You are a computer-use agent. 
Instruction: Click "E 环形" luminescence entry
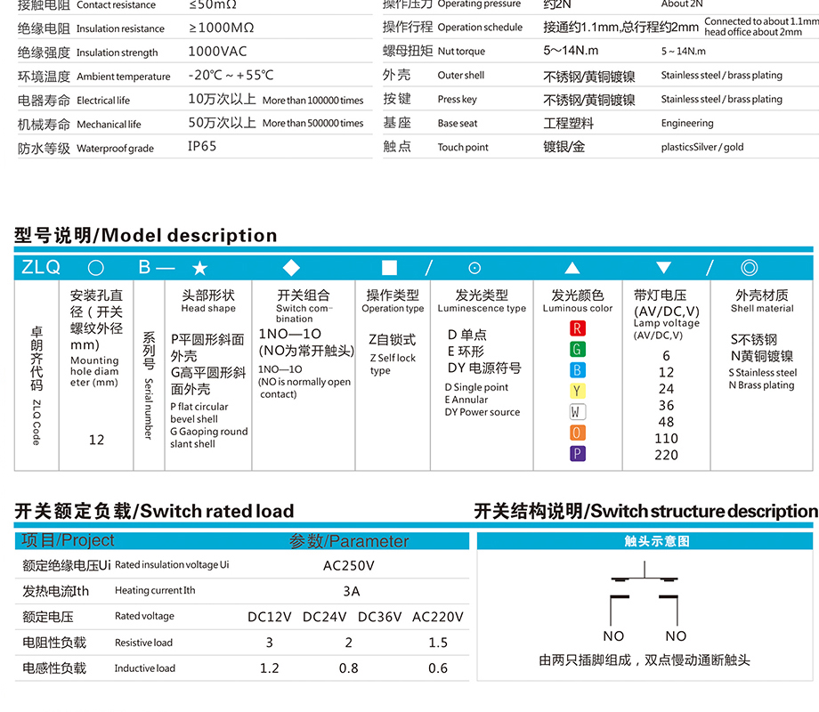[466, 352]
